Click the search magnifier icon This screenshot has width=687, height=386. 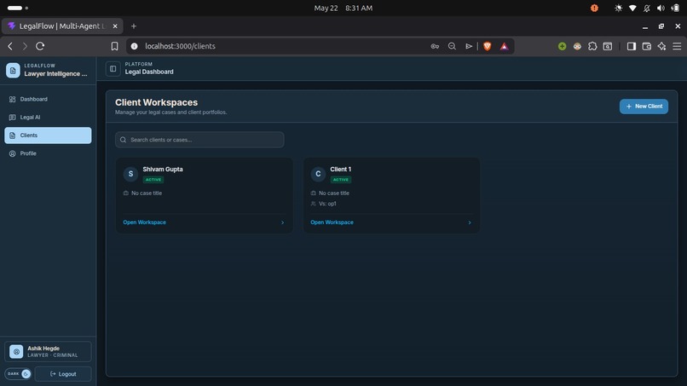click(123, 140)
